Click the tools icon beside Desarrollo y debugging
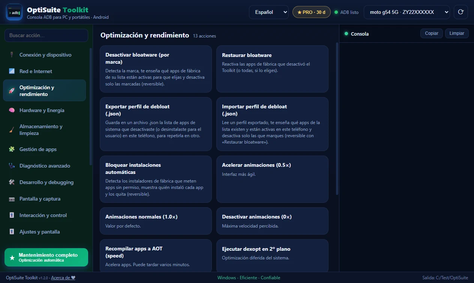 tap(12, 182)
